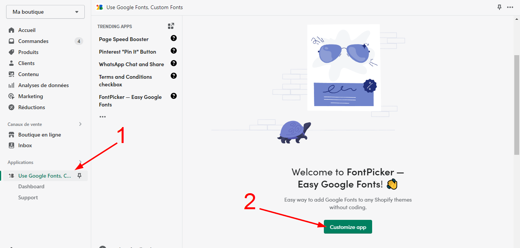Open the Pinterest "Pin It" Button link
The width and height of the screenshot is (520, 248).
tap(127, 52)
